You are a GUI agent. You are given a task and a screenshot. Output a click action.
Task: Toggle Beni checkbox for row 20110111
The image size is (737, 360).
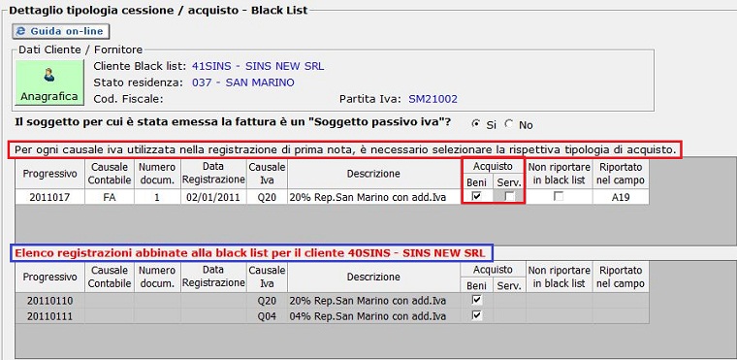click(476, 315)
